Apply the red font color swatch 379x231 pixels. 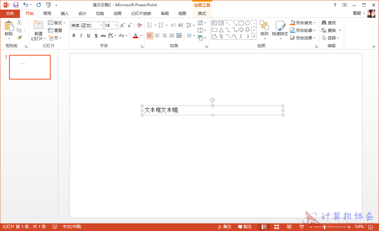(136, 36)
